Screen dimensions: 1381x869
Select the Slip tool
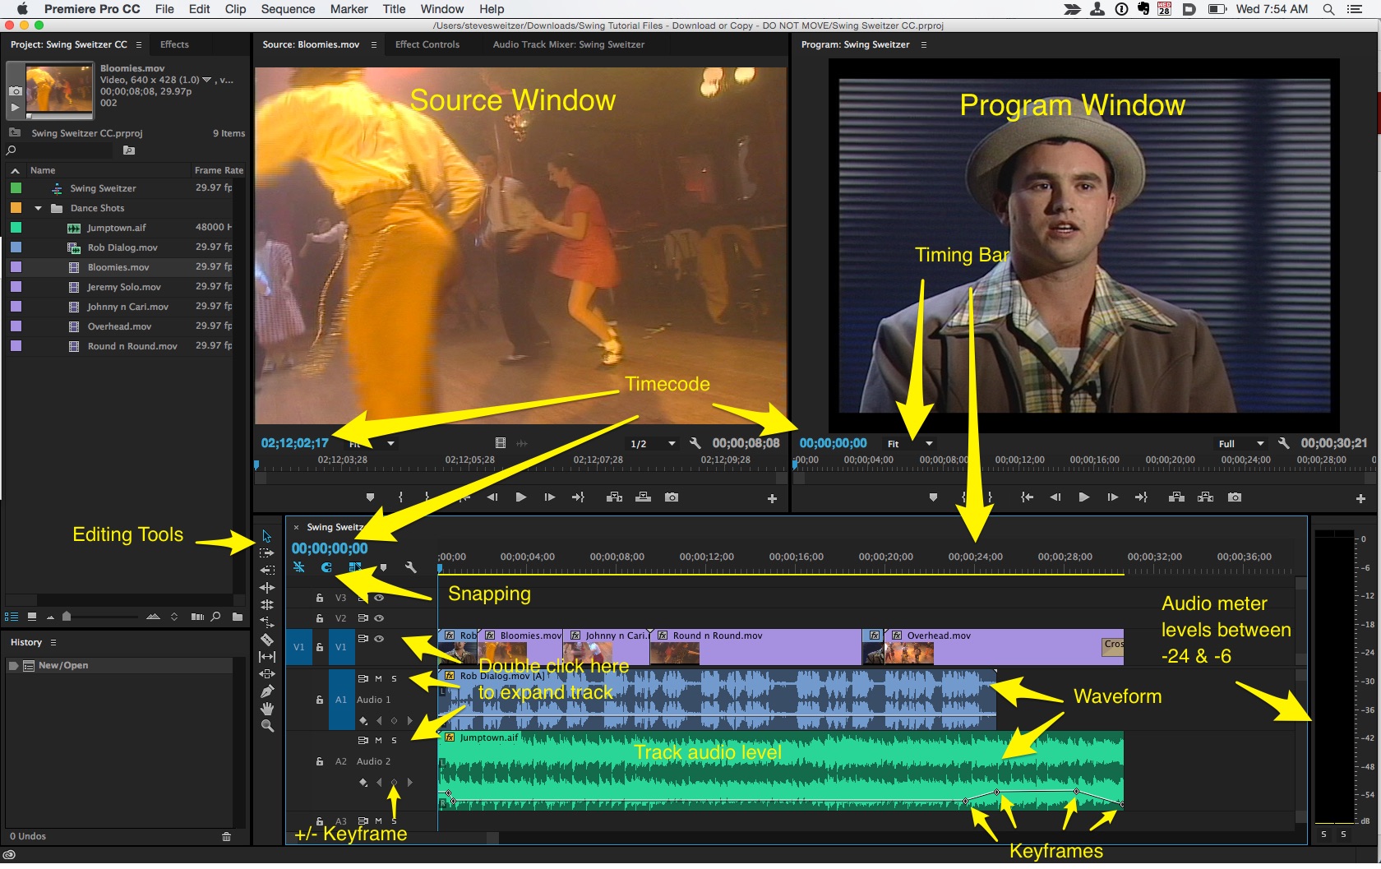267,657
